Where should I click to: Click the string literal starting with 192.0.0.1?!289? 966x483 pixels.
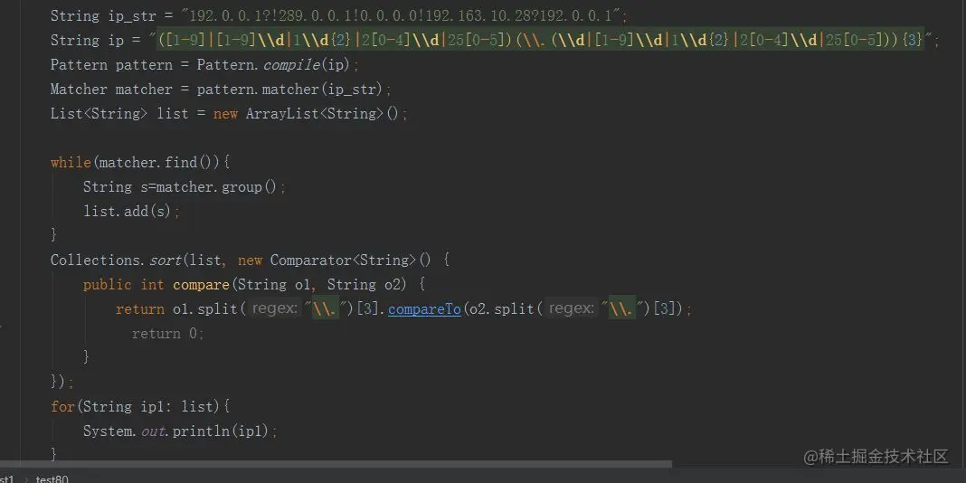401,15
